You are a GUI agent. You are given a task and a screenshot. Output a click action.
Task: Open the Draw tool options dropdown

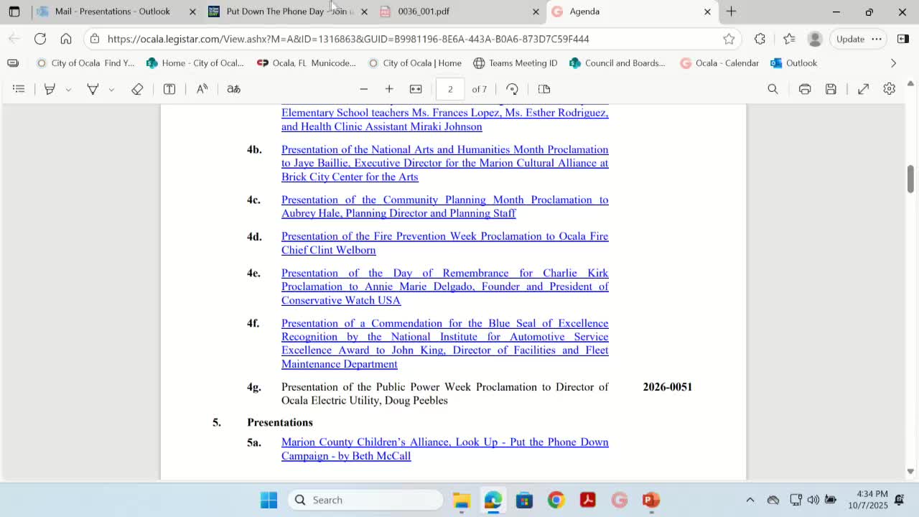pyautogui.click(x=111, y=90)
